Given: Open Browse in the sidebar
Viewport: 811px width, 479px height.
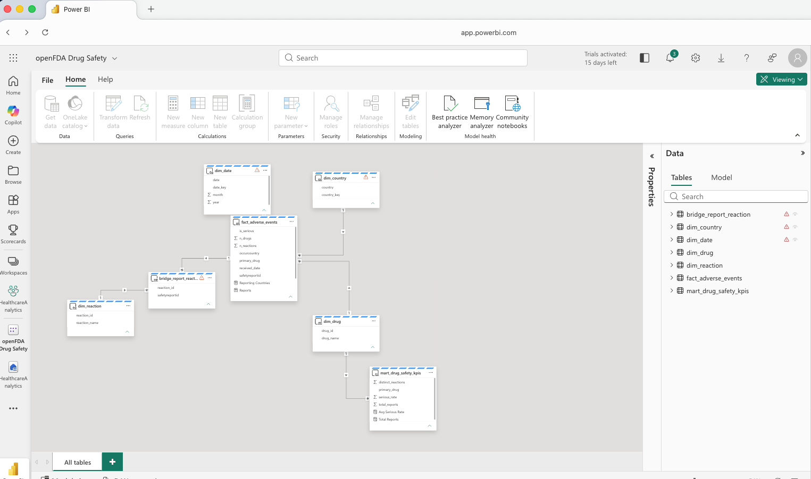Looking at the screenshot, I should (13, 174).
